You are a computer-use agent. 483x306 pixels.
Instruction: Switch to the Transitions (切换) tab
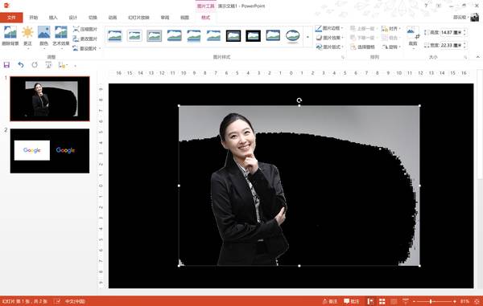tap(93, 18)
